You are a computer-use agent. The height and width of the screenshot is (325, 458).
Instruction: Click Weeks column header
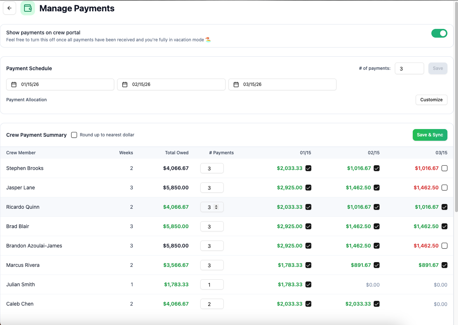click(x=126, y=153)
